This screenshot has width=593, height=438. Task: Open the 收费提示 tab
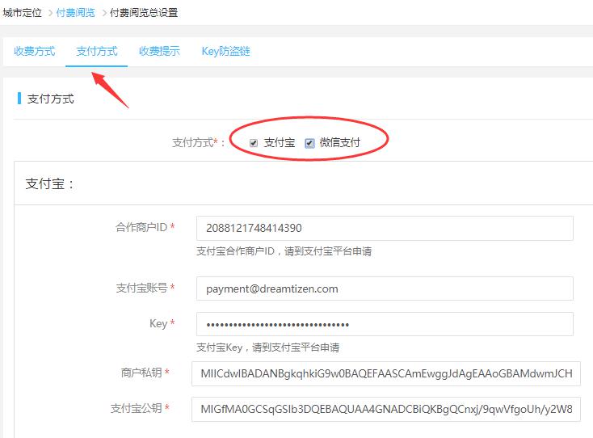pyautogui.click(x=159, y=51)
